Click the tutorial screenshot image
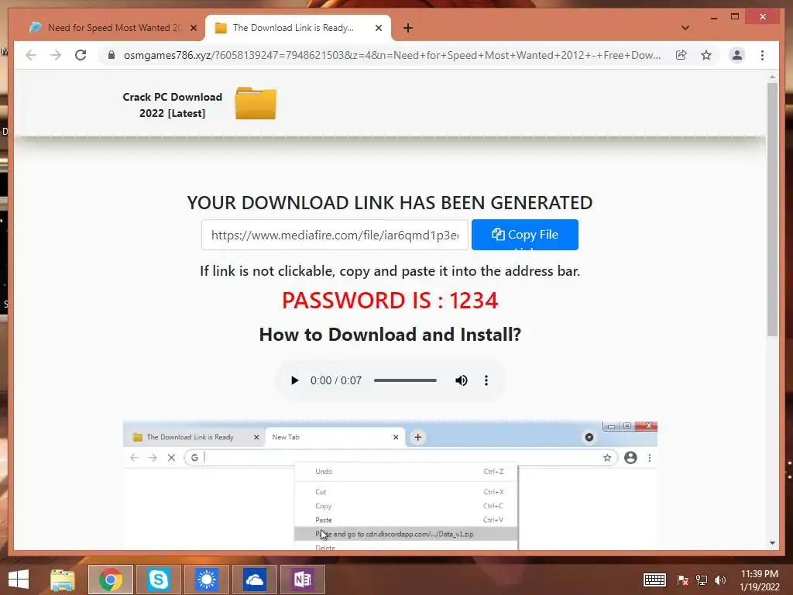The width and height of the screenshot is (793, 595). pyautogui.click(x=390, y=485)
